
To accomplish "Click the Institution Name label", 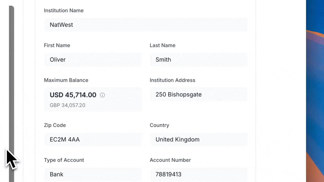I will coord(64,11).
